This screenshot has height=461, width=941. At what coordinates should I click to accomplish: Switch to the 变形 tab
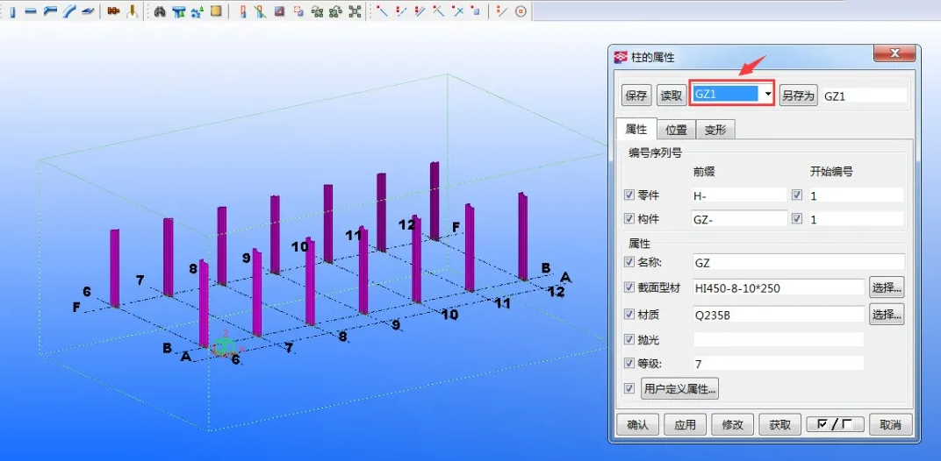click(715, 130)
